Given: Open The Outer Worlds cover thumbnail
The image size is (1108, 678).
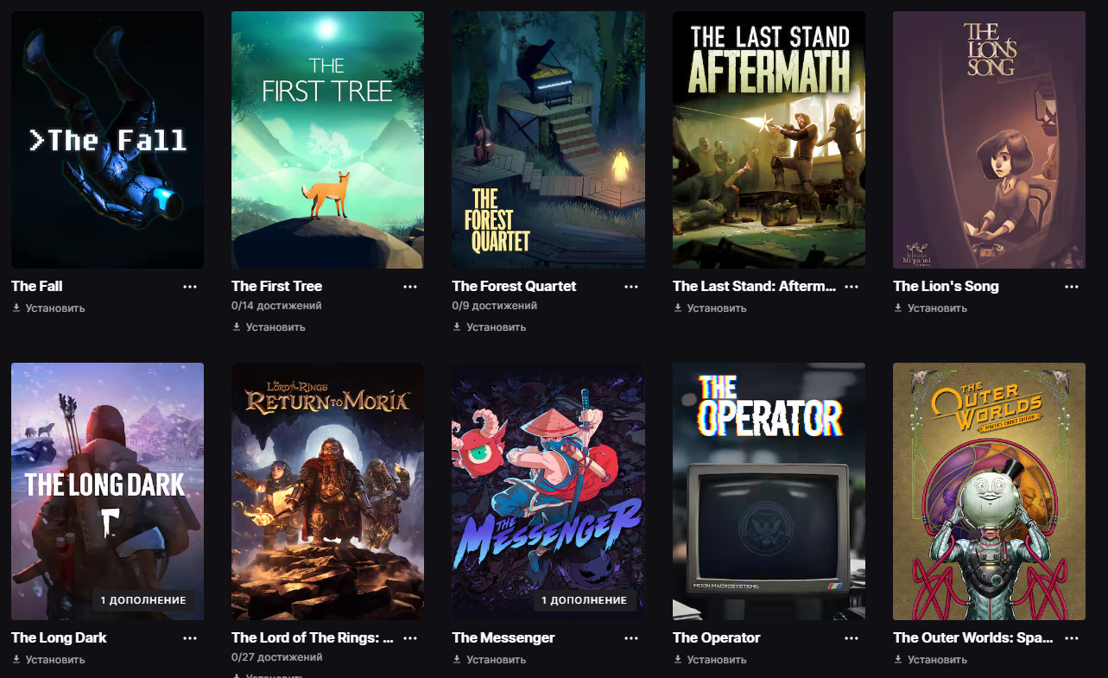Looking at the screenshot, I should tap(989, 491).
